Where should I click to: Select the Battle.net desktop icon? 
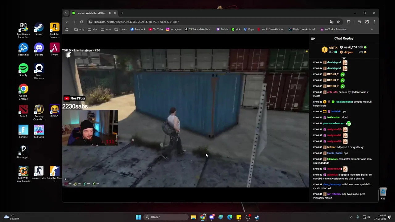point(23,50)
